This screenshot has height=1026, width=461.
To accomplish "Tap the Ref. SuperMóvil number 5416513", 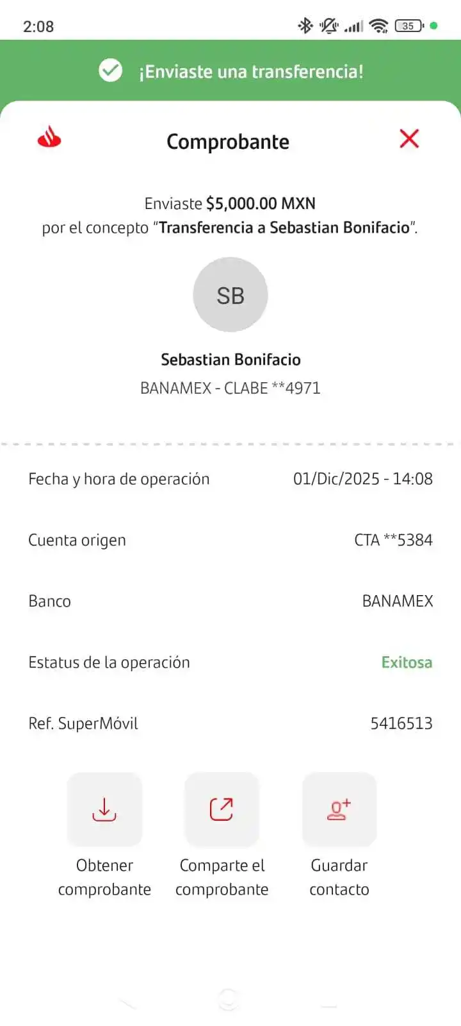I will tap(401, 723).
